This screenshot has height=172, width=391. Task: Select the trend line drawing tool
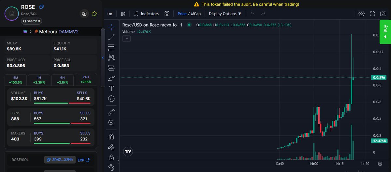(x=111, y=37)
